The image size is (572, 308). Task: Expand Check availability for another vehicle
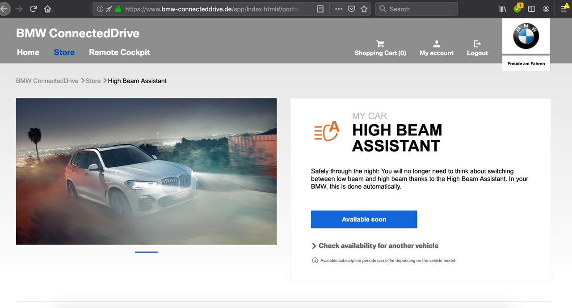point(375,246)
